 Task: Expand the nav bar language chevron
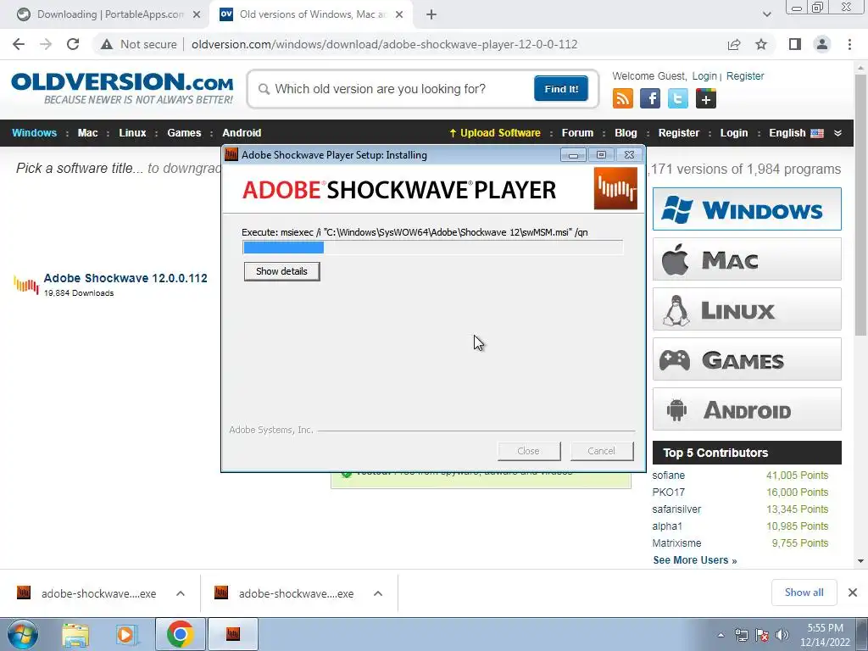pos(837,133)
